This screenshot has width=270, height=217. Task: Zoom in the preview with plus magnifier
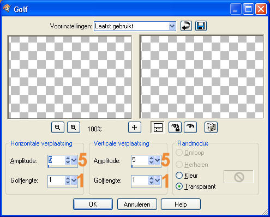click(74, 128)
